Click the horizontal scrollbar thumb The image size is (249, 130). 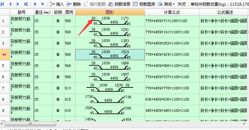coord(30,124)
